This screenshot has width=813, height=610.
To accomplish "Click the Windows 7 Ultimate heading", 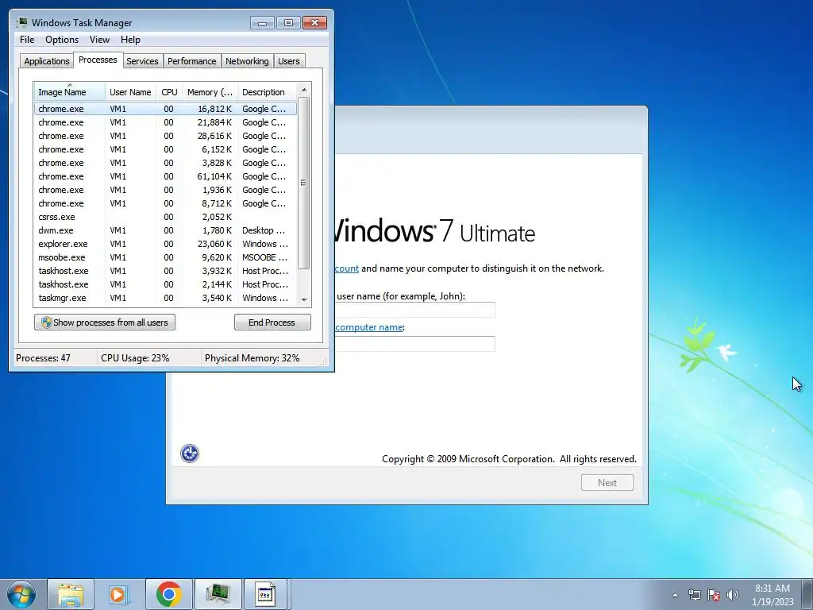I will 434,231.
